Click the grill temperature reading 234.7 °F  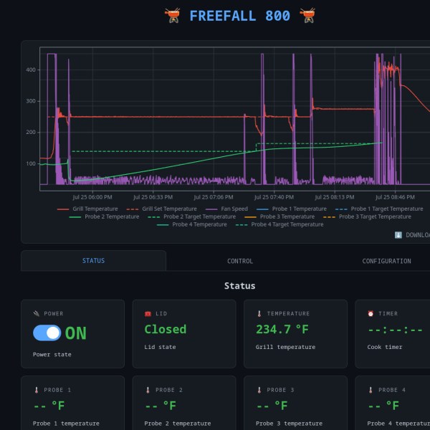coord(282,330)
